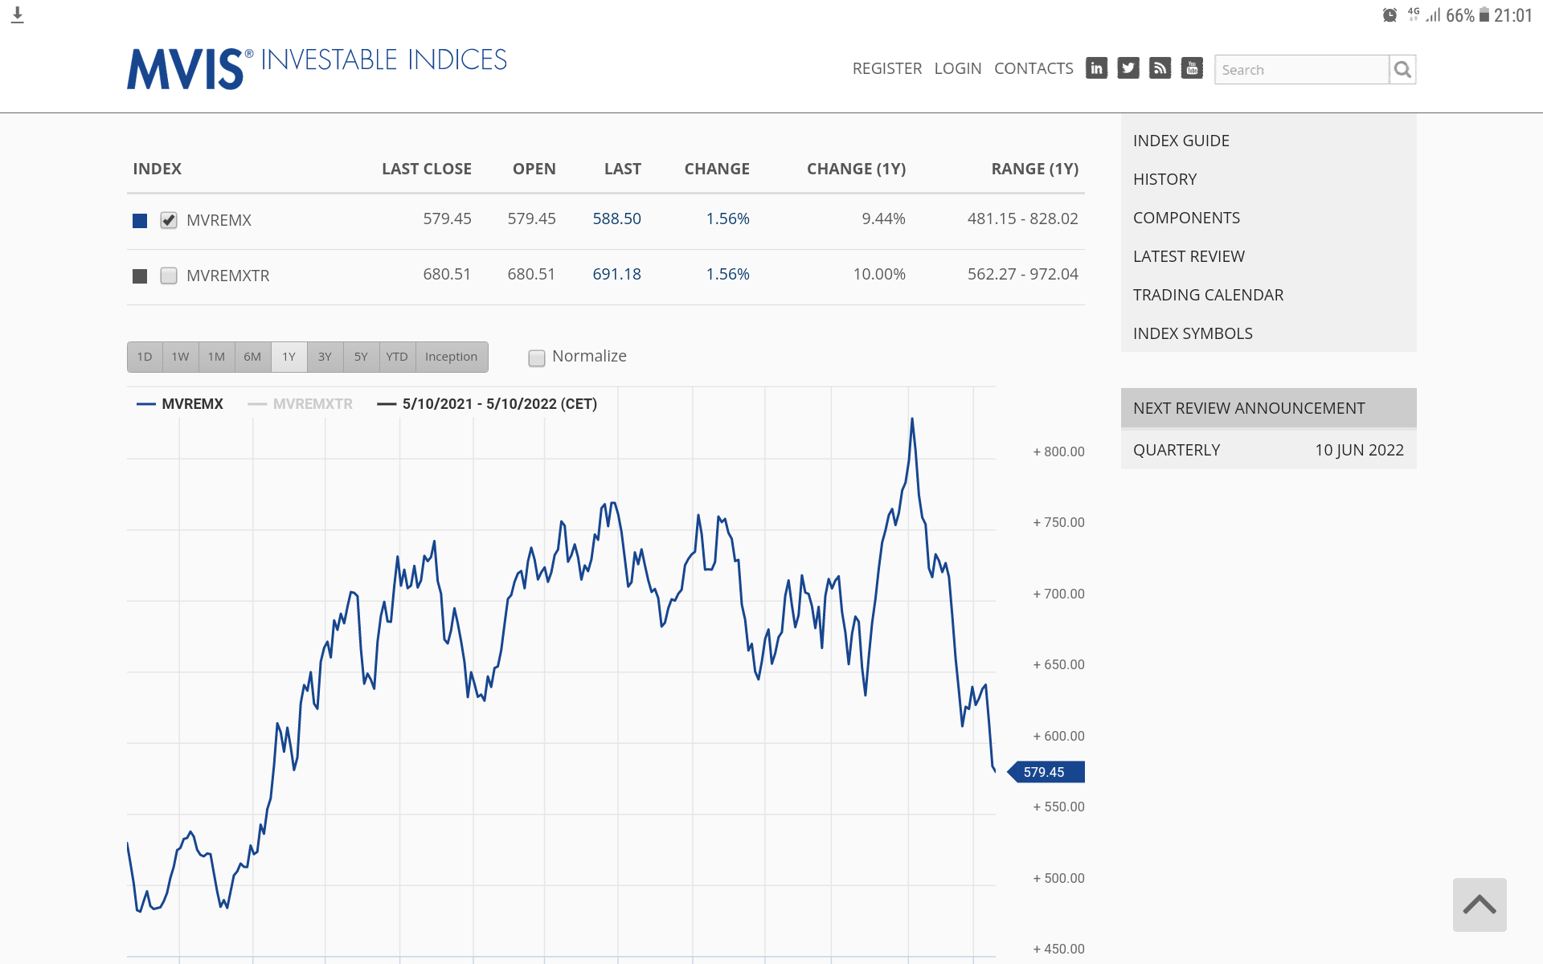Tap the alarm icon in status bar
Viewport: 1543px width, 964px height.
click(1390, 15)
